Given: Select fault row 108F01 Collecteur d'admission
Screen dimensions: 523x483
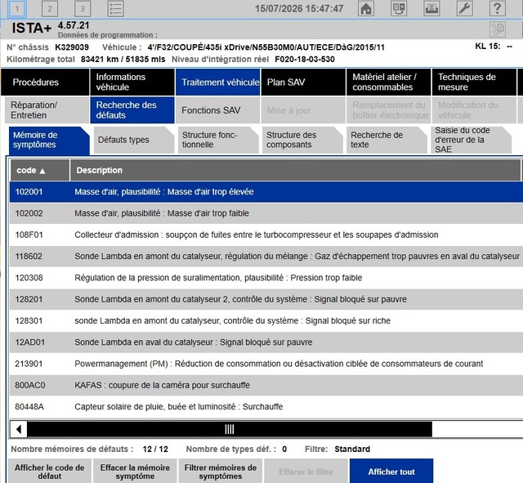Looking at the screenshot, I should (x=266, y=235).
